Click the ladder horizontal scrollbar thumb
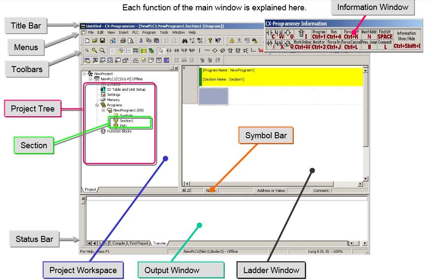The image size is (429, 280). [x=261, y=184]
